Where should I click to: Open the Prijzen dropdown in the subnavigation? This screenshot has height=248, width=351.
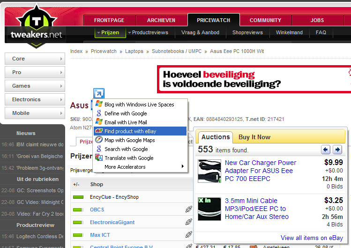click(110, 32)
